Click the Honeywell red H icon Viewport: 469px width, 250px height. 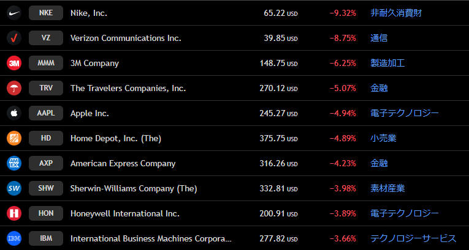pos(14,213)
